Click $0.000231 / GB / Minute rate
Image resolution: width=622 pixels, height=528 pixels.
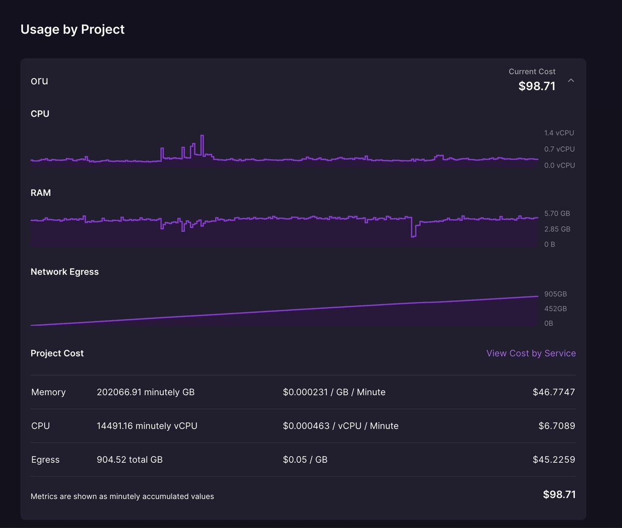point(334,392)
